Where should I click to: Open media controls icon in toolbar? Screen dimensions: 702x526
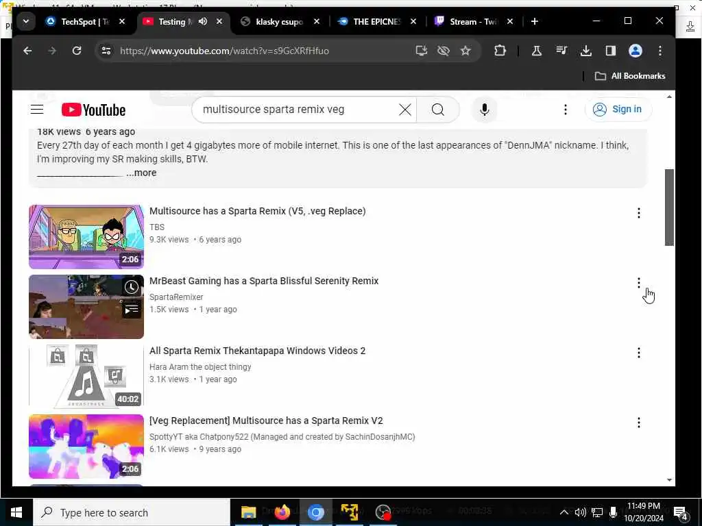(x=561, y=51)
